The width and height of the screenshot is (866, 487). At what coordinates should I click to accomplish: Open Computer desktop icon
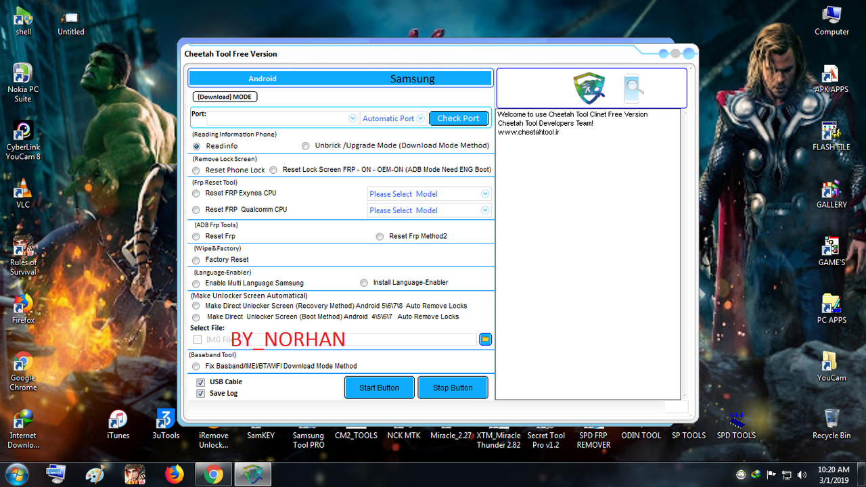click(x=831, y=21)
